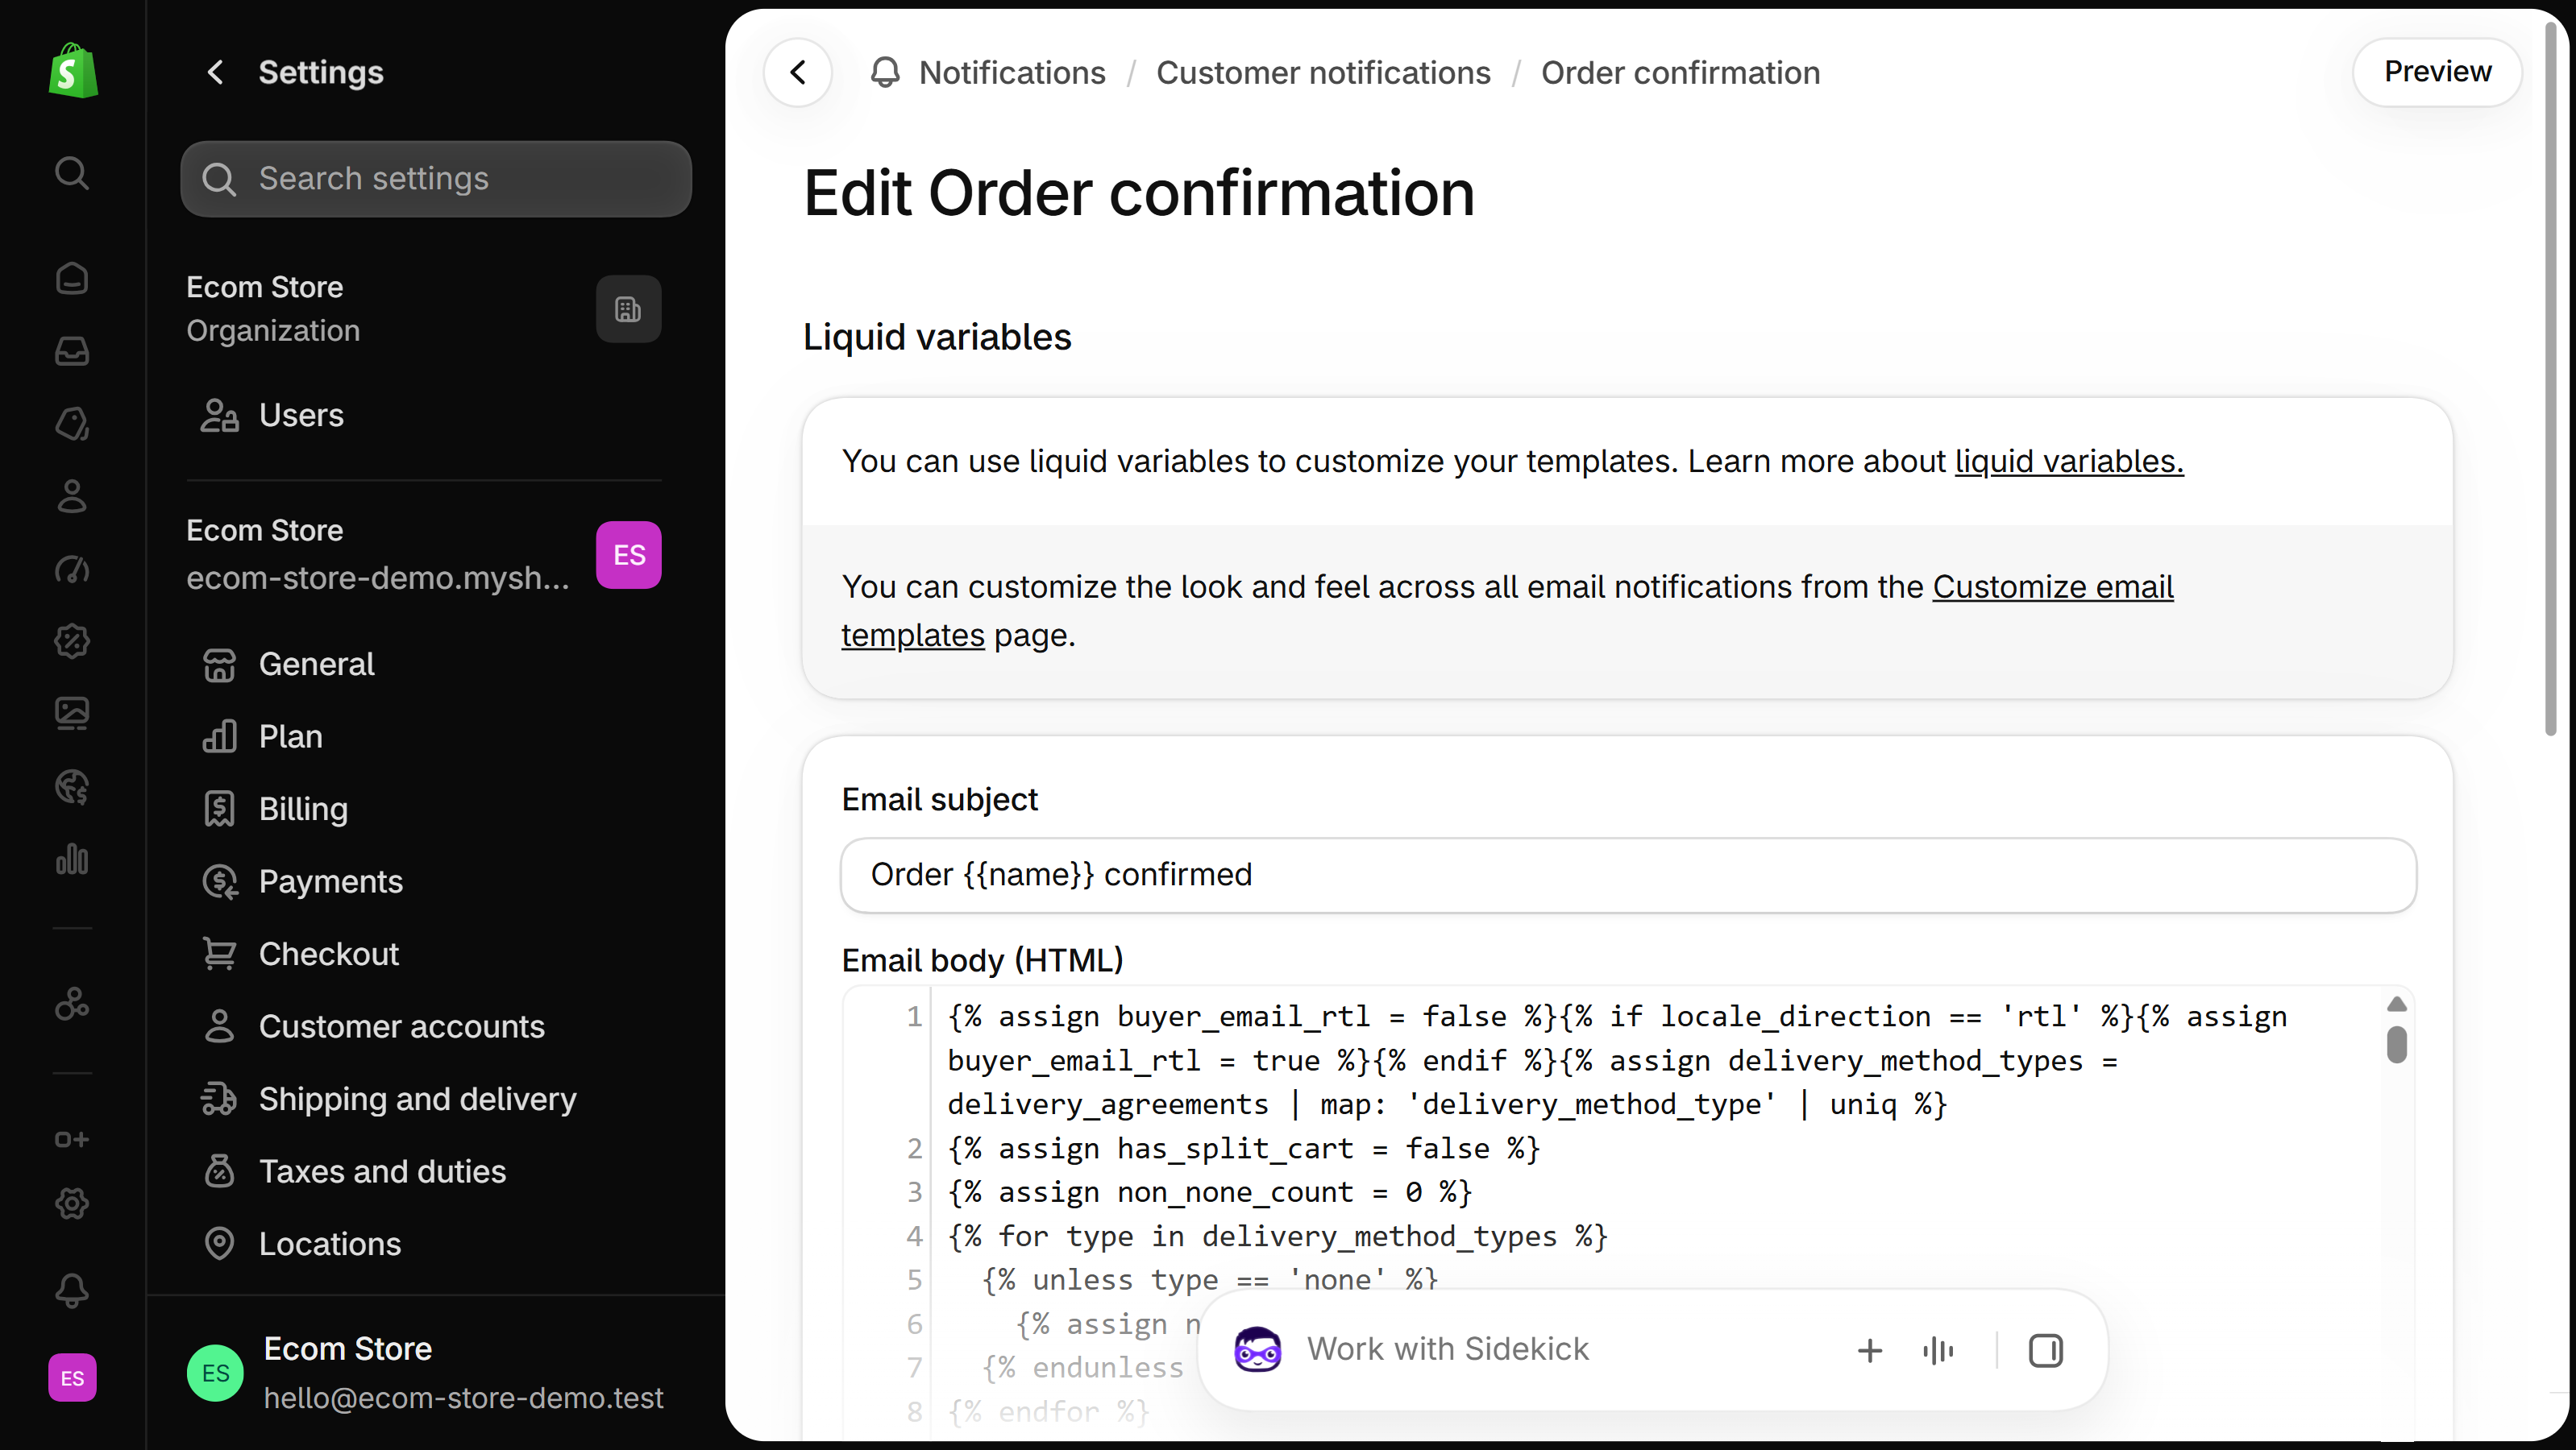Open the search icon in left rail
The image size is (2576, 1450).
click(x=72, y=173)
